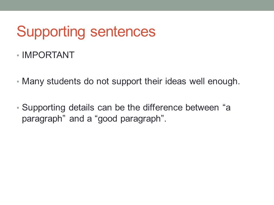Click the word 'sentences' in the title
The width and height of the screenshot is (274, 205).
click(123, 32)
